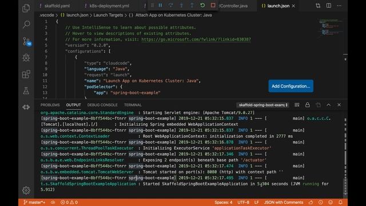Viewport: 366px width, 206px height.
Task: Change end of line sequence LF
Action: tap(257, 202)
